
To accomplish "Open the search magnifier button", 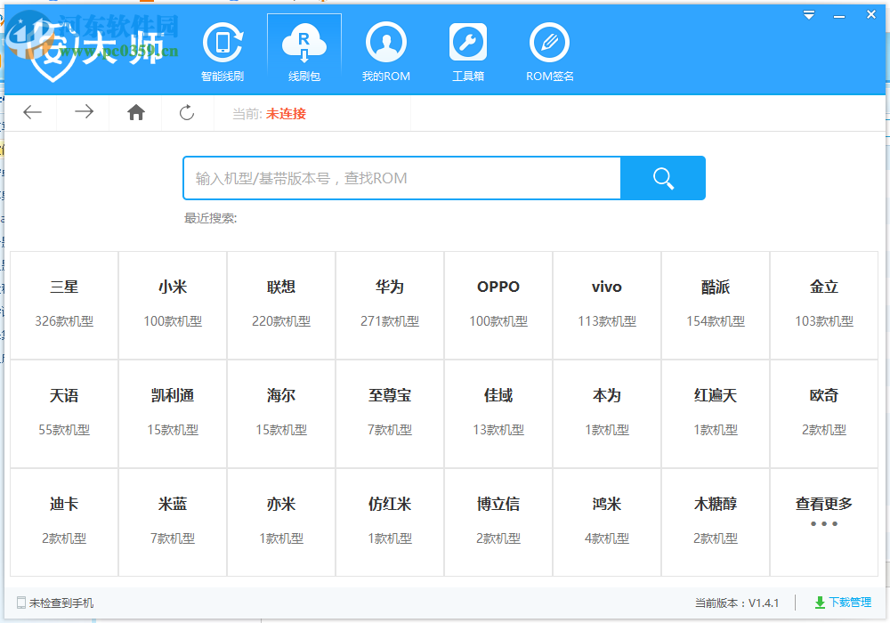I will click(x=662, y=178).
